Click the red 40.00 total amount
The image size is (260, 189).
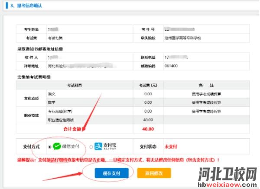tap(148, 128)
